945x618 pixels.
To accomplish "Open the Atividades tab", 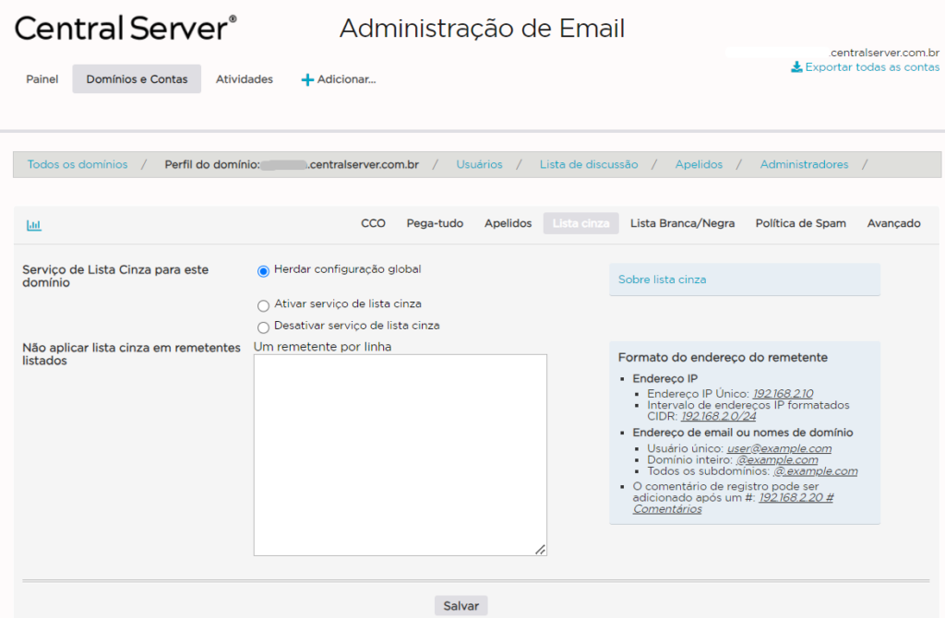I will pos(245,79).
